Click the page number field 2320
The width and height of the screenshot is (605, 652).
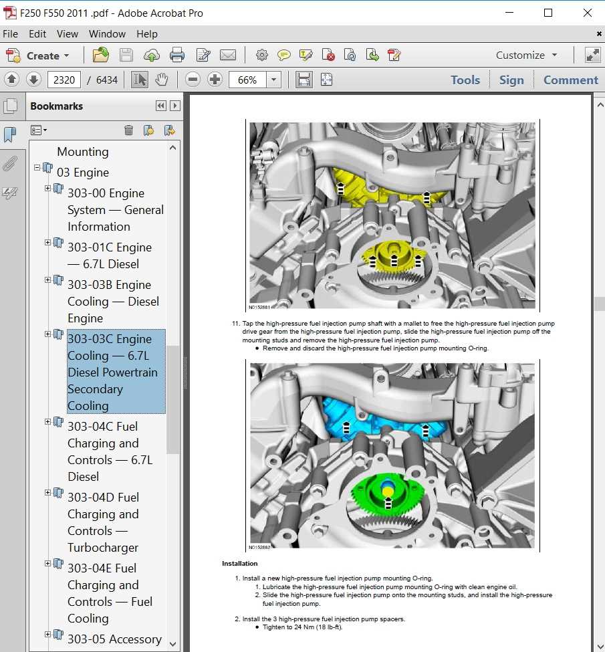(x=64, y=80)
